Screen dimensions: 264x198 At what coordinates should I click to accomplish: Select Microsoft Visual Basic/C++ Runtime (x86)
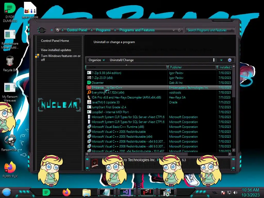pyautogui.click(x=159, y=127)
